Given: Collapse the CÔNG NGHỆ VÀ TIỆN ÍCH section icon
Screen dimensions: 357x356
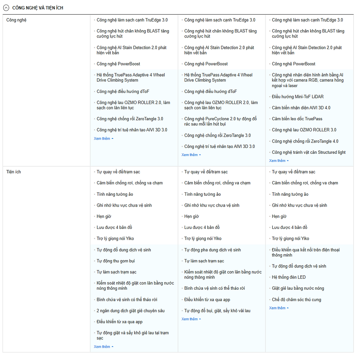Looking at the screenshot, I should [6, 8].
